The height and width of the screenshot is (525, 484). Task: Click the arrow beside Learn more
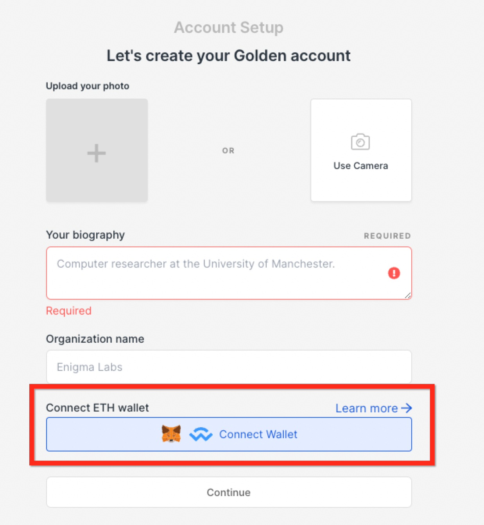click(x=407, y=408)
